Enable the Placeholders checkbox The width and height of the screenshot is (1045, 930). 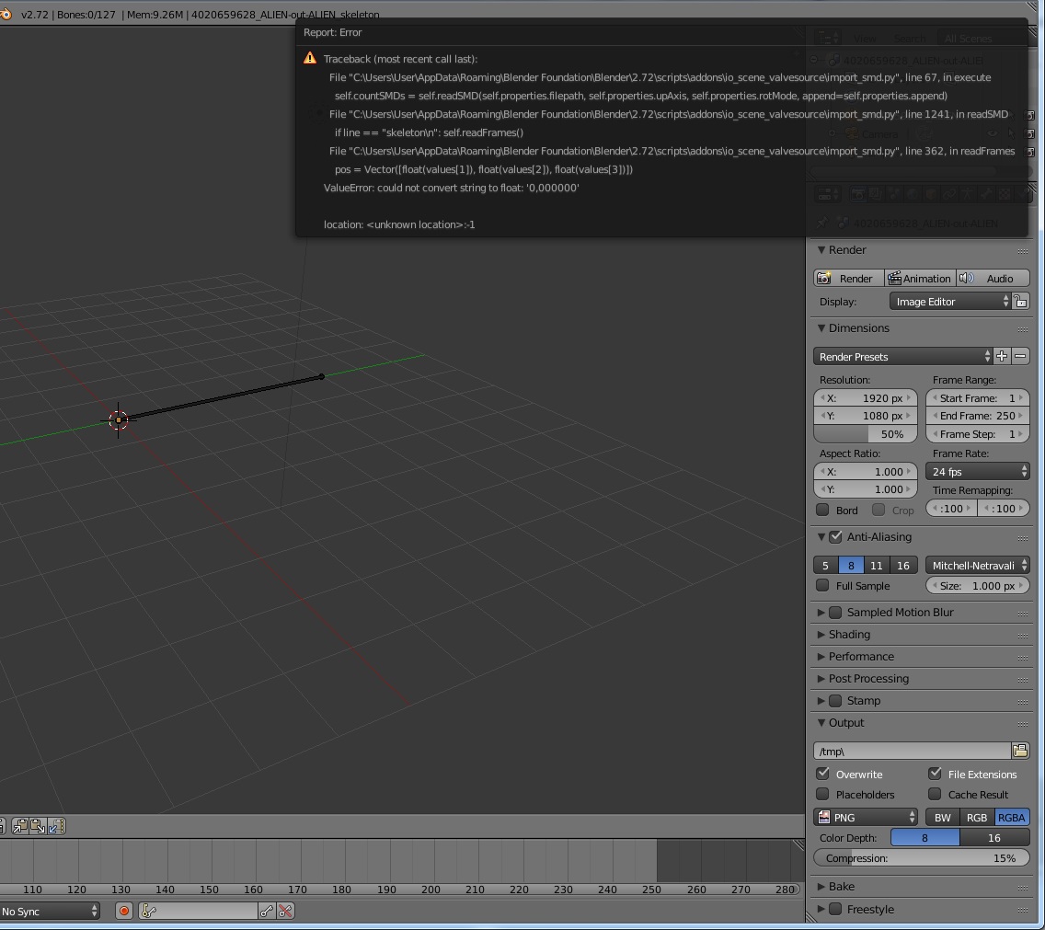tap(823, 794)
